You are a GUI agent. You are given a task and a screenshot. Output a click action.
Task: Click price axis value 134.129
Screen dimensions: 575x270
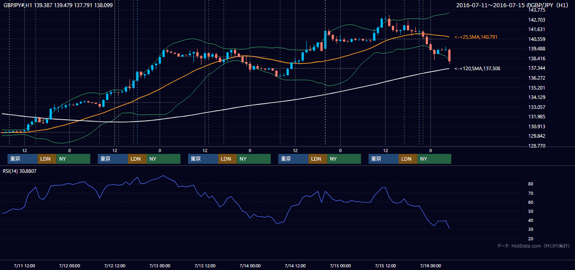pyautogui.click(x=537, y=98)
